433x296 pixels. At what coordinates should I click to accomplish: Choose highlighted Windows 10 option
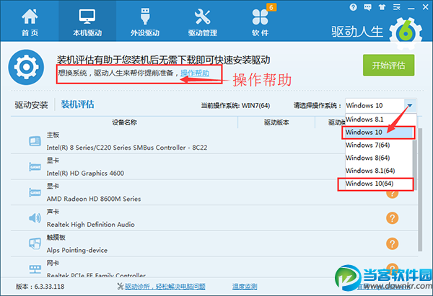point(379,133)
